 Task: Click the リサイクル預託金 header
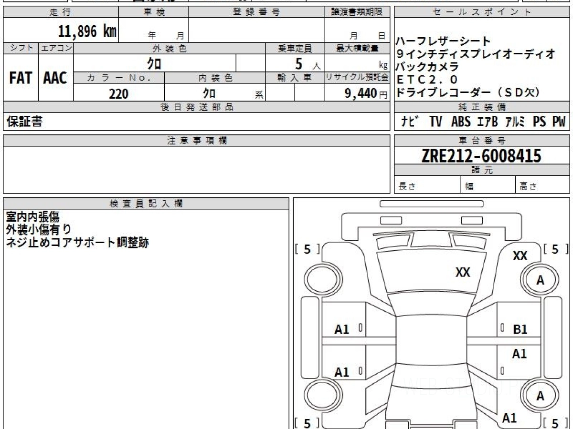[x=357, y=78]
